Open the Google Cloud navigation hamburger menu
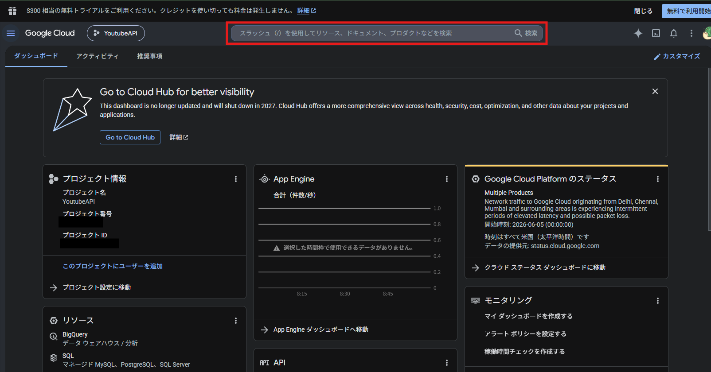711x372 pixels. (11, 33)
